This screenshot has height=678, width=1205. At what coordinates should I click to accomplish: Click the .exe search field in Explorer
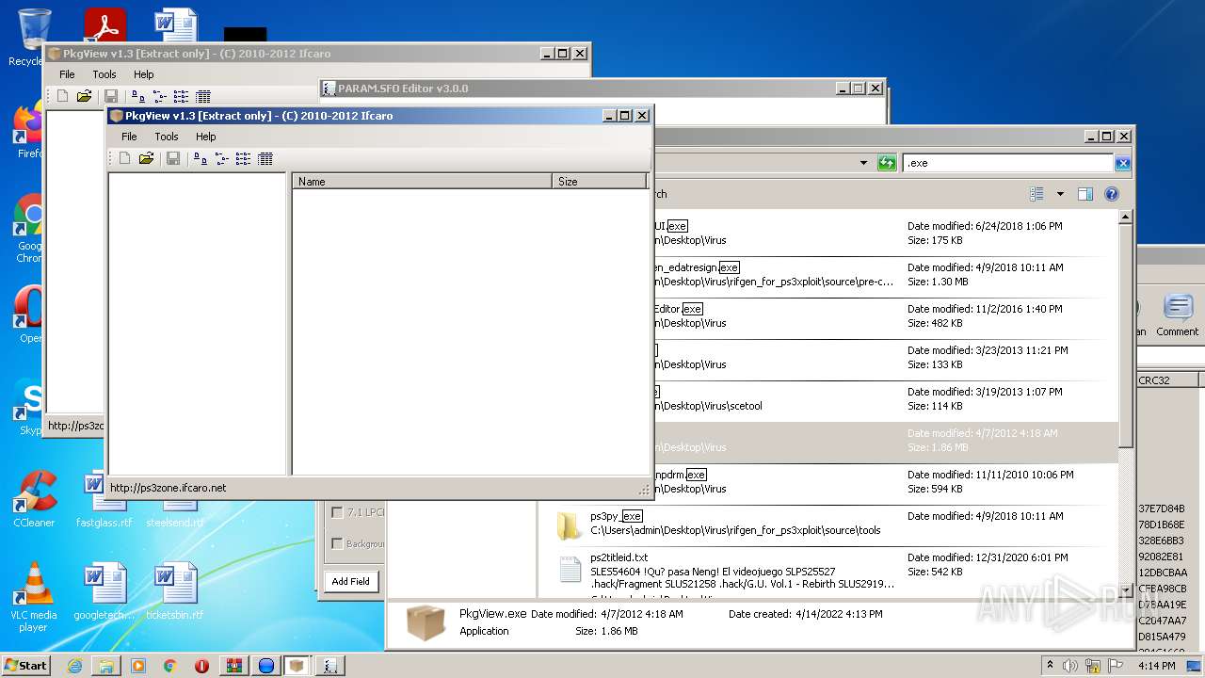pyautogui.click(x=1008, y=163)
